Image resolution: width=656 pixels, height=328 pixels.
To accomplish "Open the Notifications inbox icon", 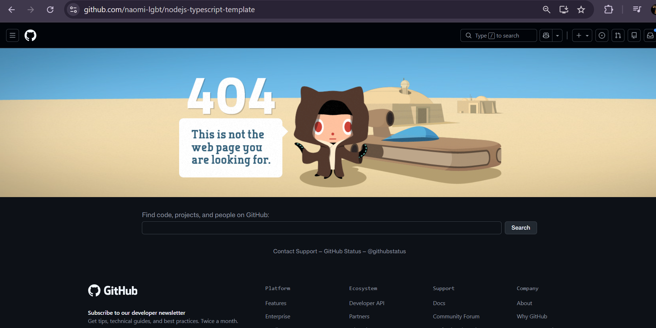I will (650, 35).
